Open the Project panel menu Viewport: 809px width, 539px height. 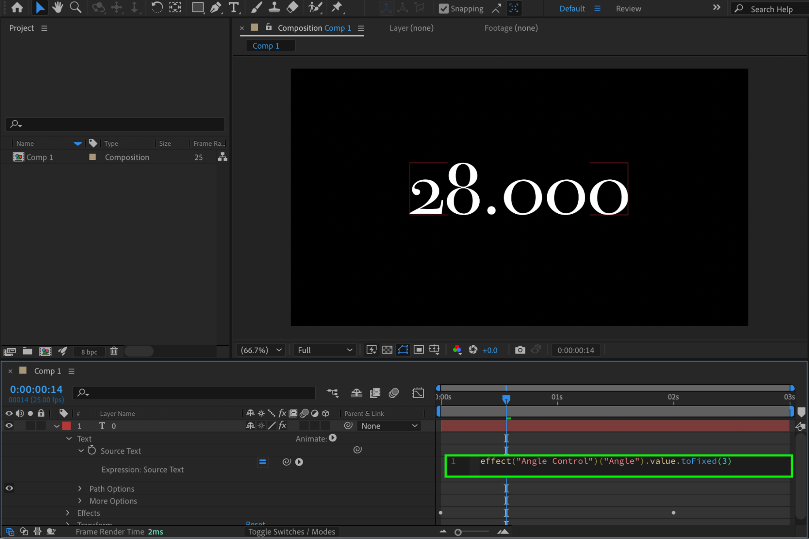[44, 28]
